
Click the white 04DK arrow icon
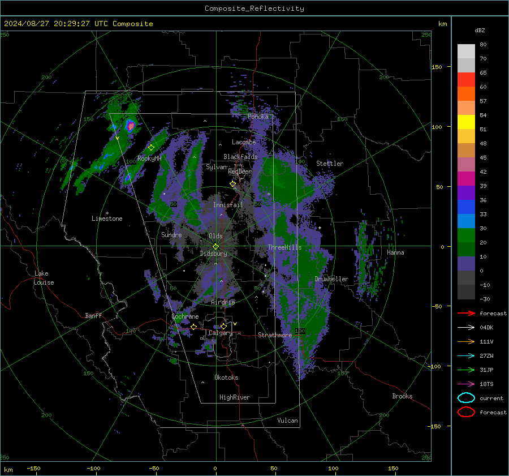point(466,327)
